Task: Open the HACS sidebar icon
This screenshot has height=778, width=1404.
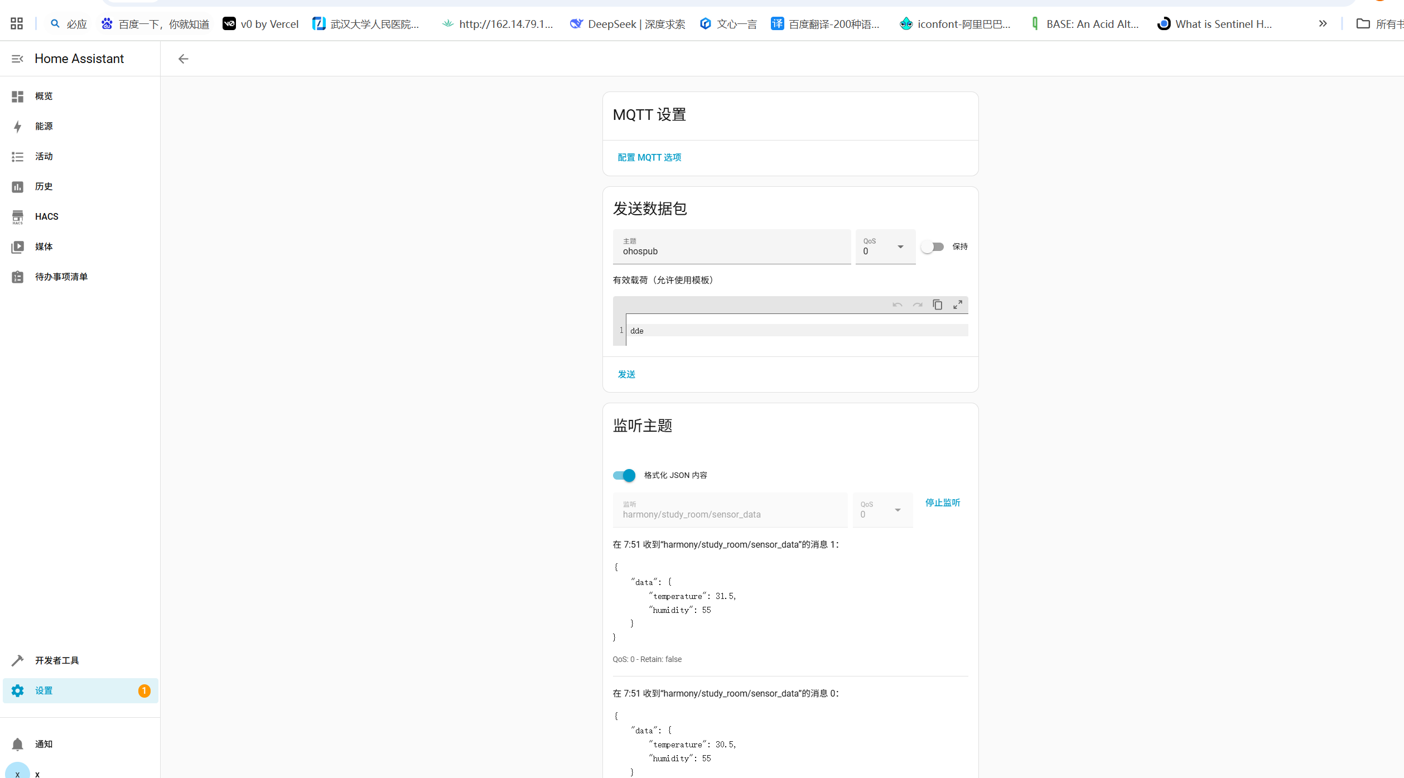Action: pyautogui.click(x=18, y=217)
